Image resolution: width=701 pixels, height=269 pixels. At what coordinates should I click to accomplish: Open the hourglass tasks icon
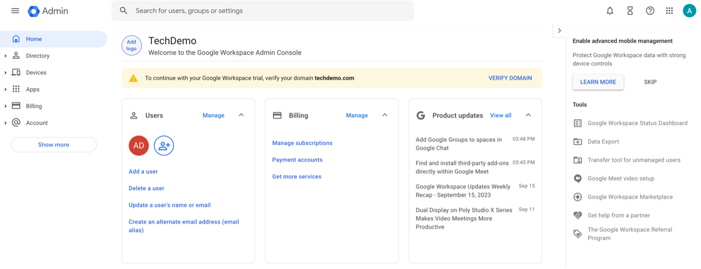(630, 11)
